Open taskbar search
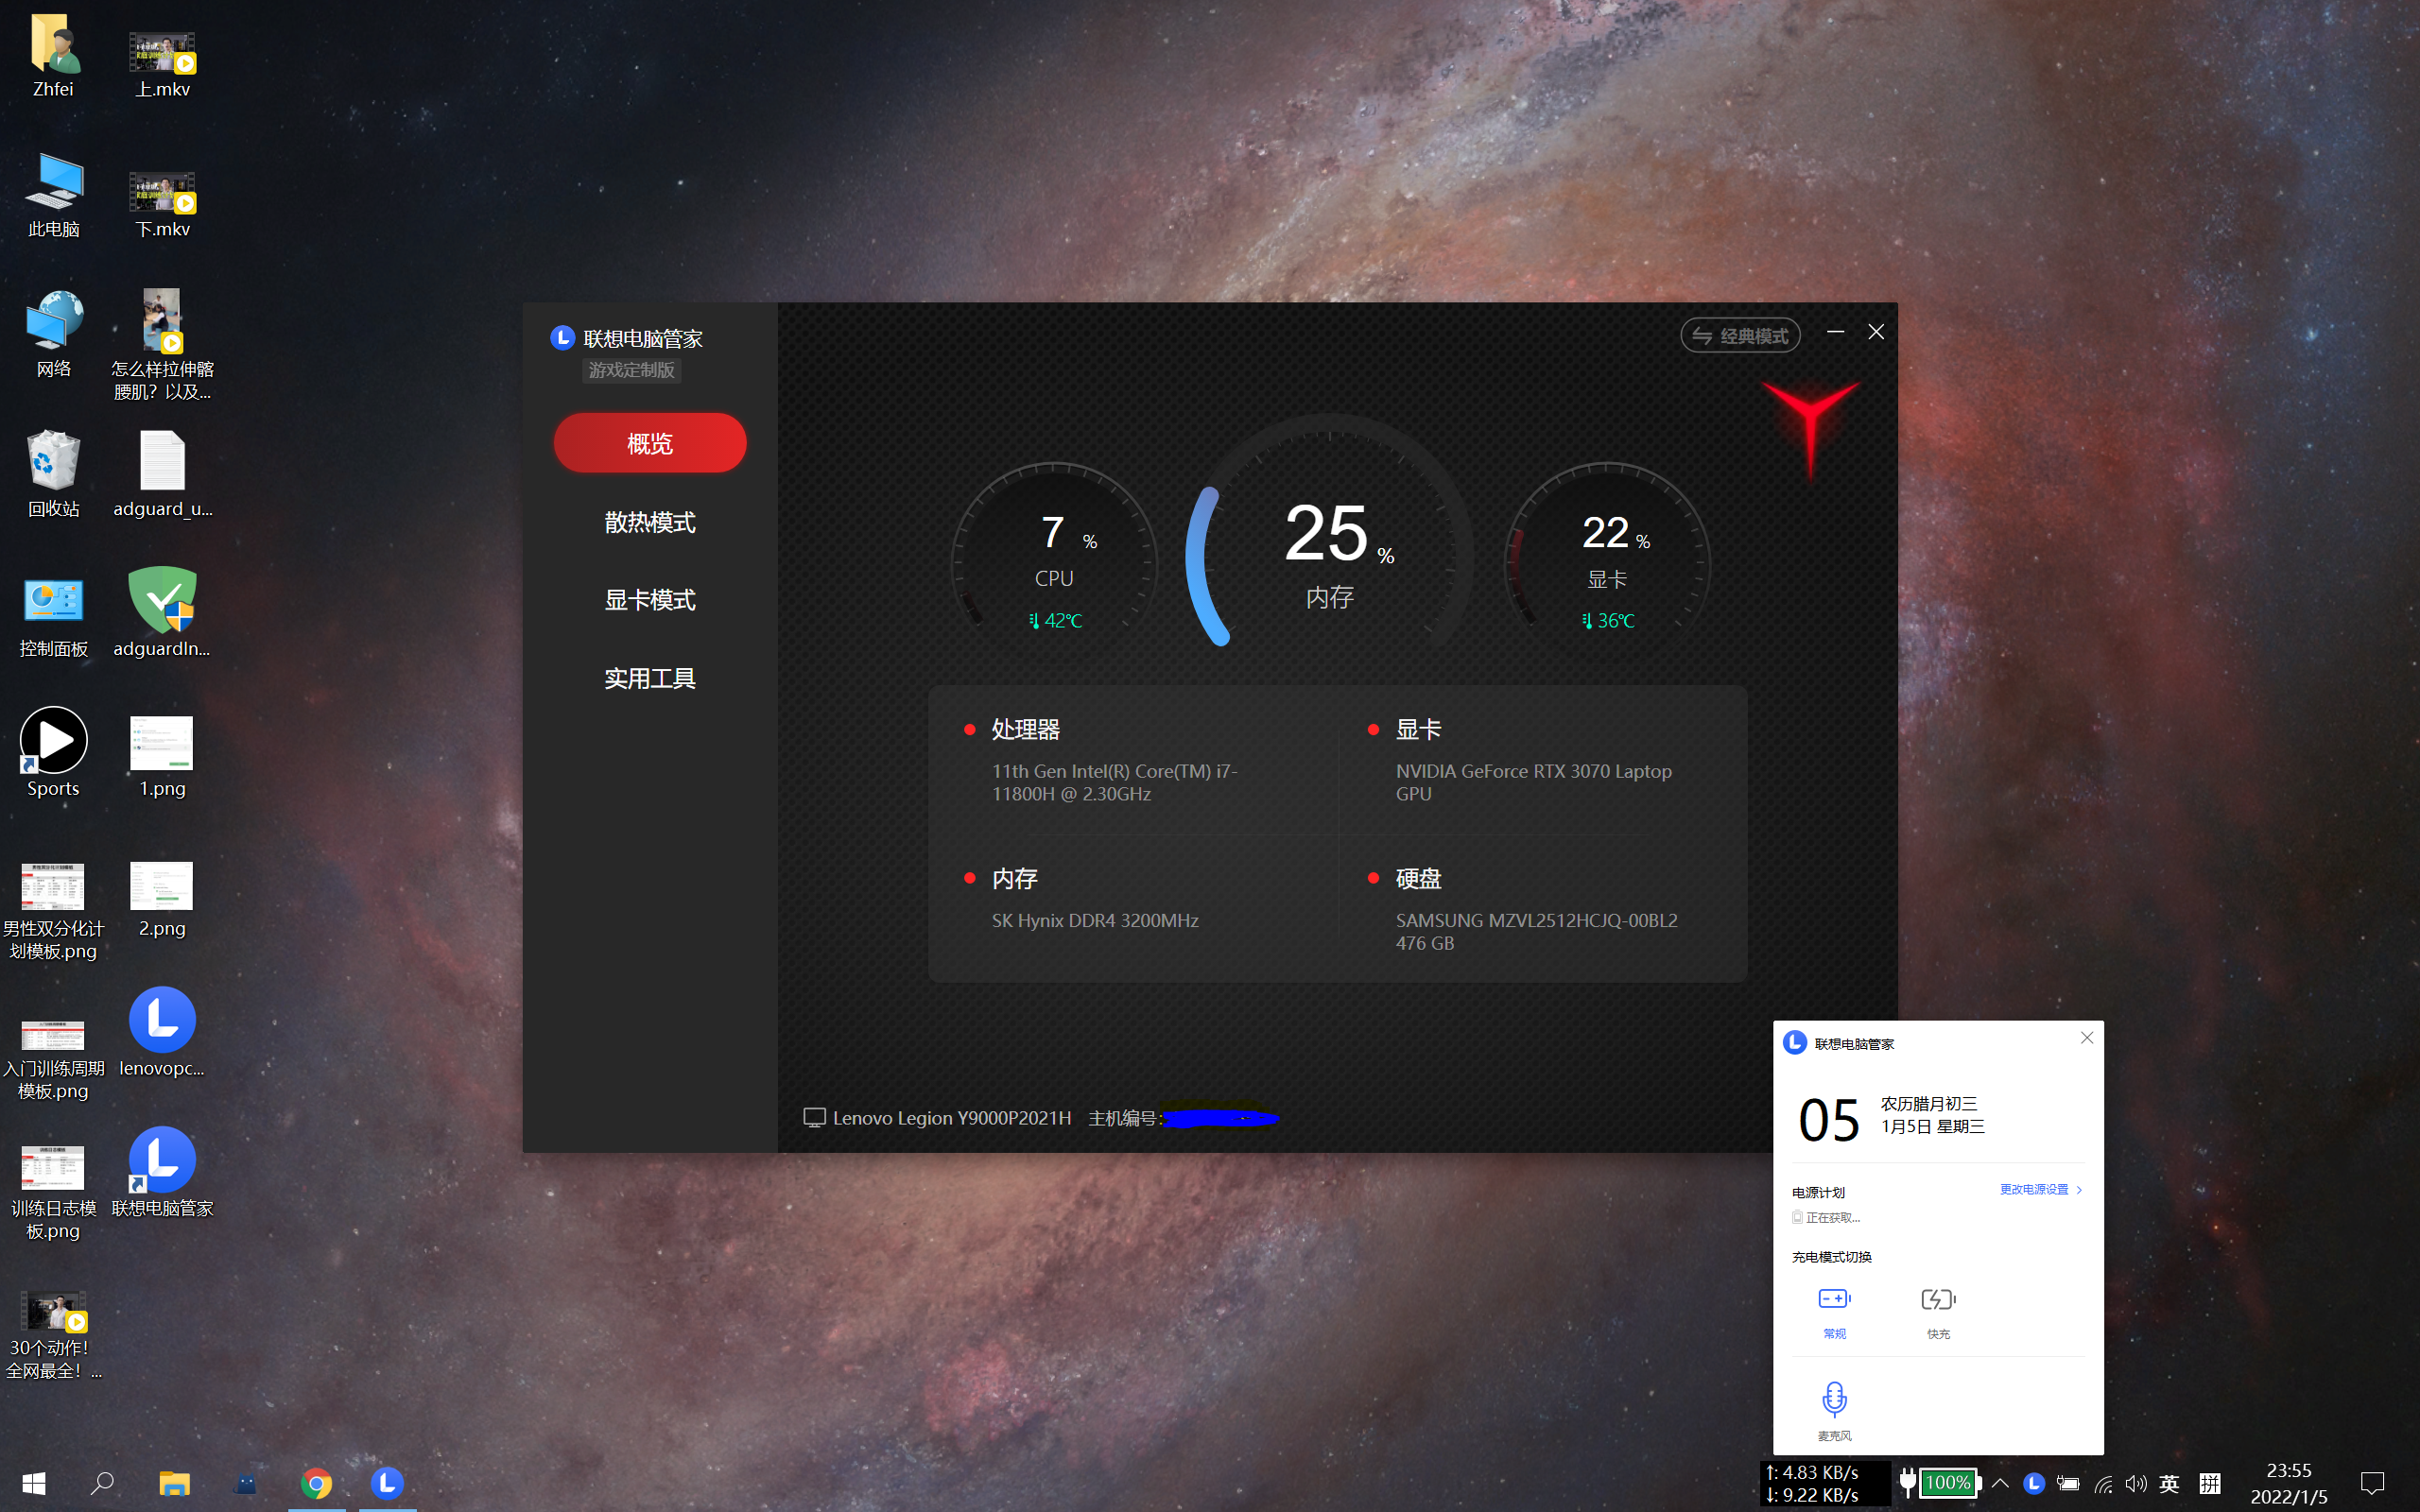This screenshot has height=1512, width=2420. click(102, 1483)
